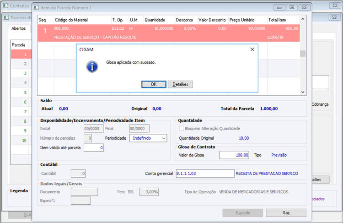Click the Contratos window title icon
Screen dimensions: 343x223
5,5
